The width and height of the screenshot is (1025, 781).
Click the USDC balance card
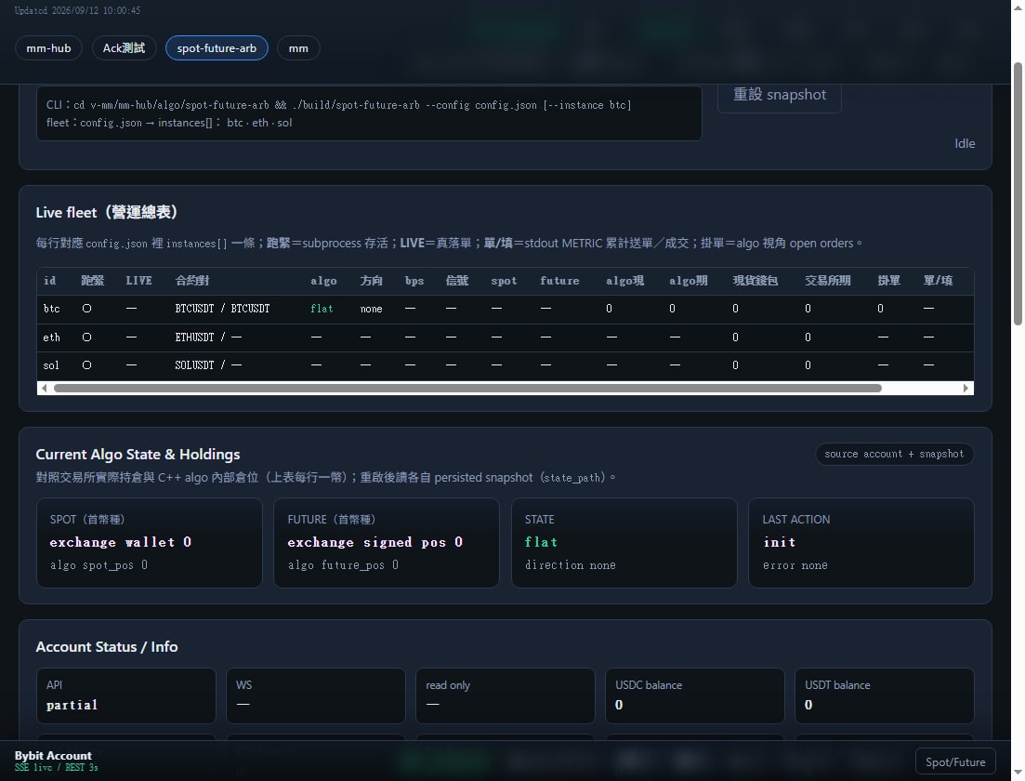(695, 695)
